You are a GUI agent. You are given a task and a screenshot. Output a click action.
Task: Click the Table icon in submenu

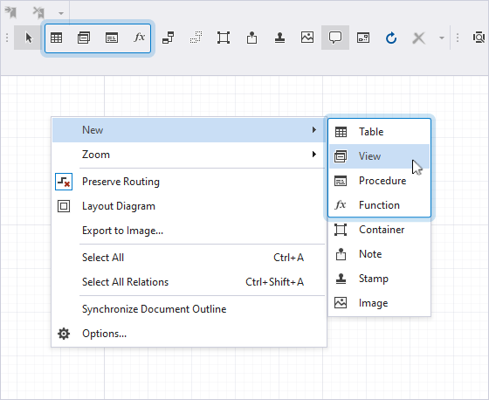(341, 132)
